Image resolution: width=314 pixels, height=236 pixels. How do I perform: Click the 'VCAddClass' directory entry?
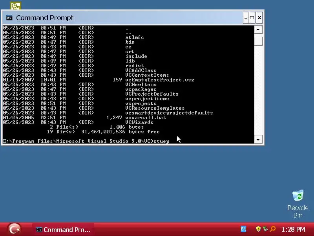(141, 70)
